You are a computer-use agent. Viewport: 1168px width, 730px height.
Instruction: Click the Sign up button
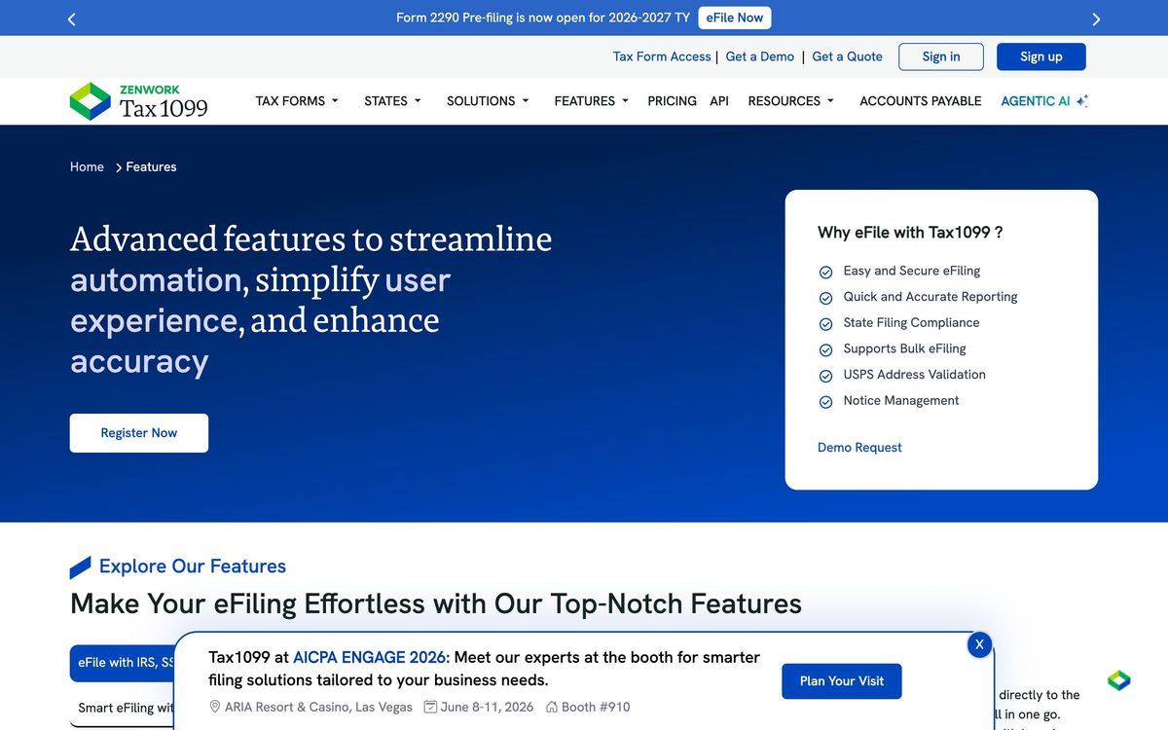[1041, 56]
